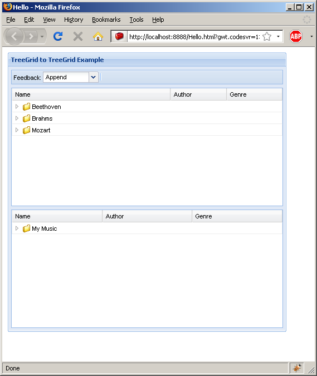317x376 pixels.
Task: Open the Bookmarks menu
Action: 106,20
